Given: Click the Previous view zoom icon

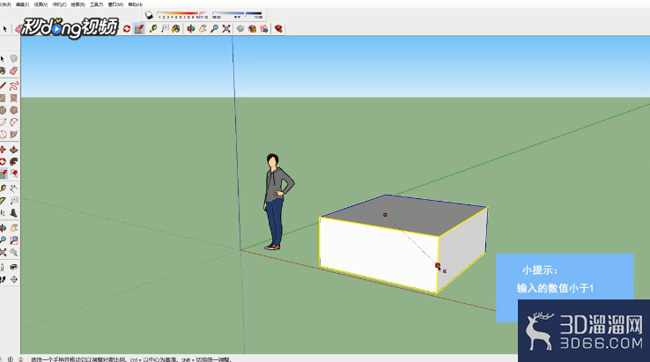Looking at the screenshot, I should [14, 252].
